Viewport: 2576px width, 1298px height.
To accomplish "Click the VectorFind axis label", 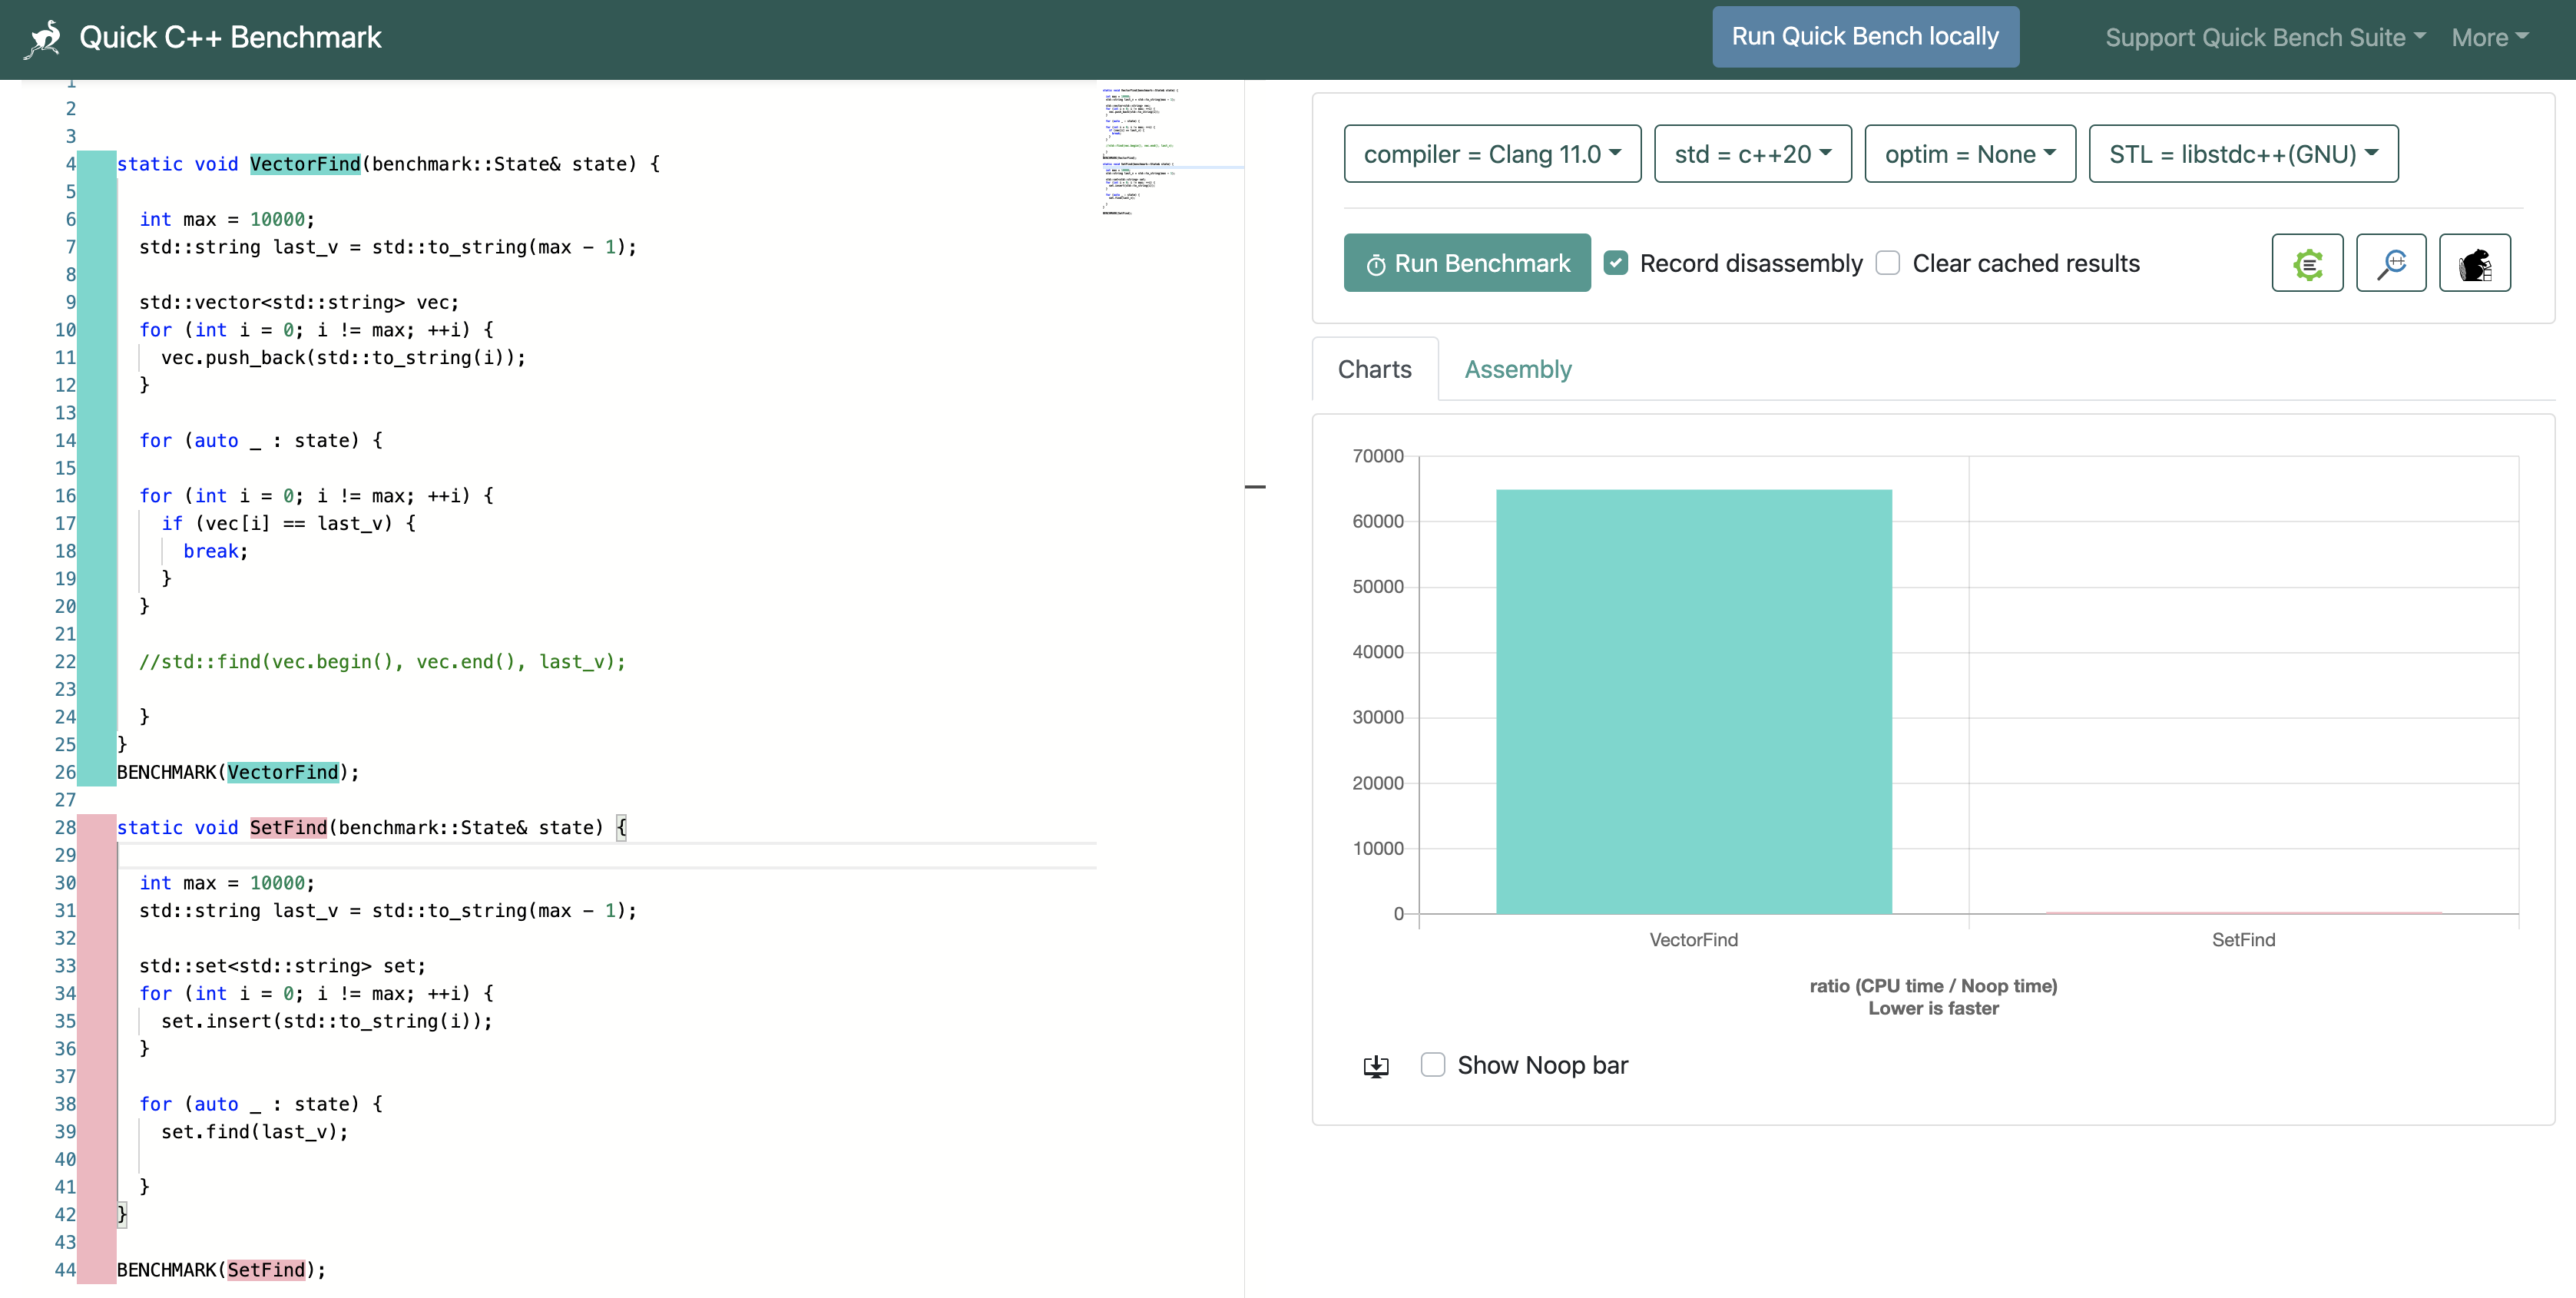I will pos(1693,939).
